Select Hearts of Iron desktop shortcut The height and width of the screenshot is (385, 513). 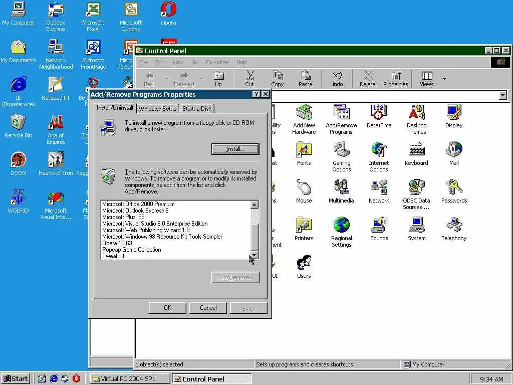tap(56, 164)
